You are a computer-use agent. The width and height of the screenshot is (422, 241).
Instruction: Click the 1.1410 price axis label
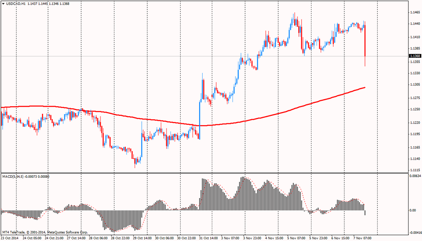pyautogui.click(x=415, y=37)
